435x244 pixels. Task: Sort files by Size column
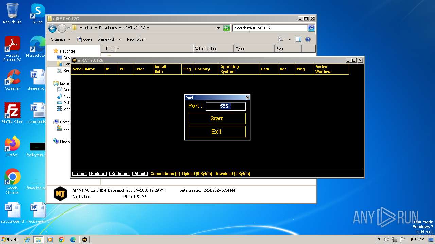[x=288, y=49]
